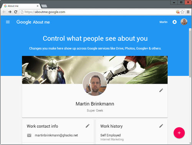
Task: Click the vertical scrollbar thumb
Action: click(x=190, y=54)
